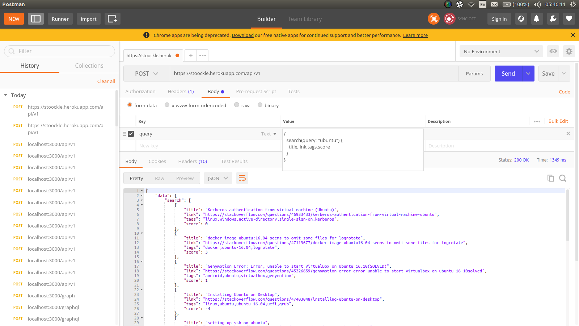This screenshot has height=326, width=579.
Task: Click the Import button
Action: click(89, 19)
